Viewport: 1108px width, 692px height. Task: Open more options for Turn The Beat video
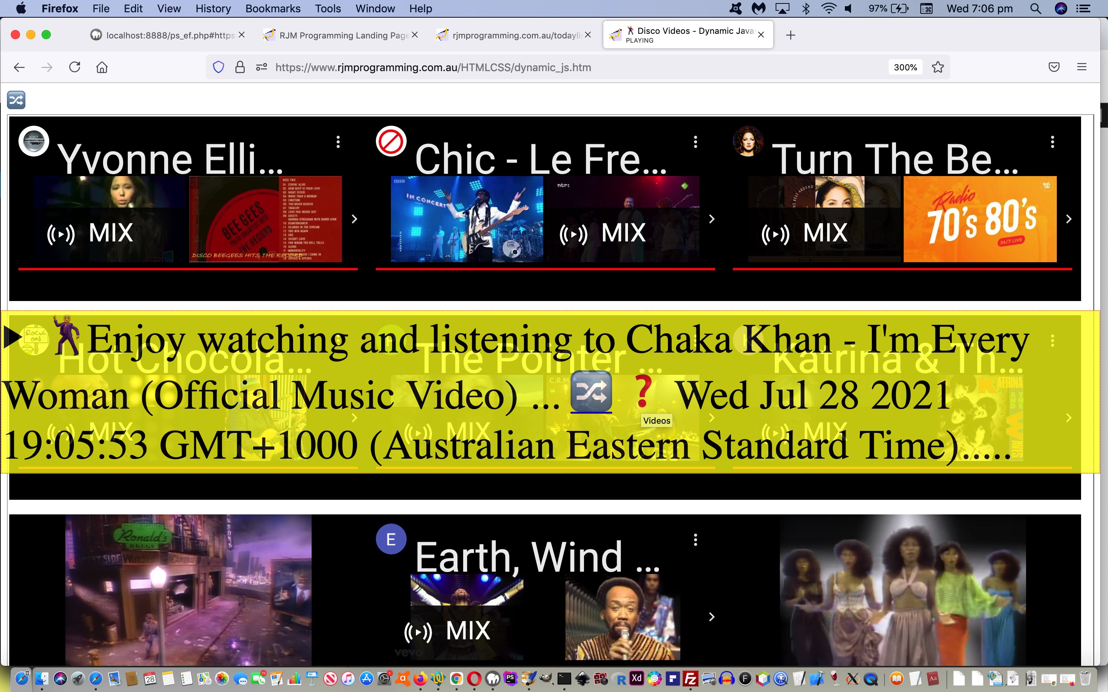[x=1052, y=142]
